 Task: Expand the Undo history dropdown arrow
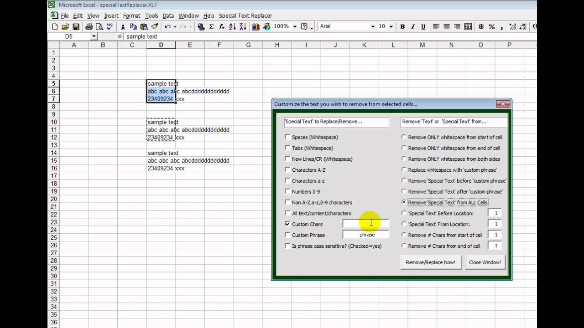point(175,27)
